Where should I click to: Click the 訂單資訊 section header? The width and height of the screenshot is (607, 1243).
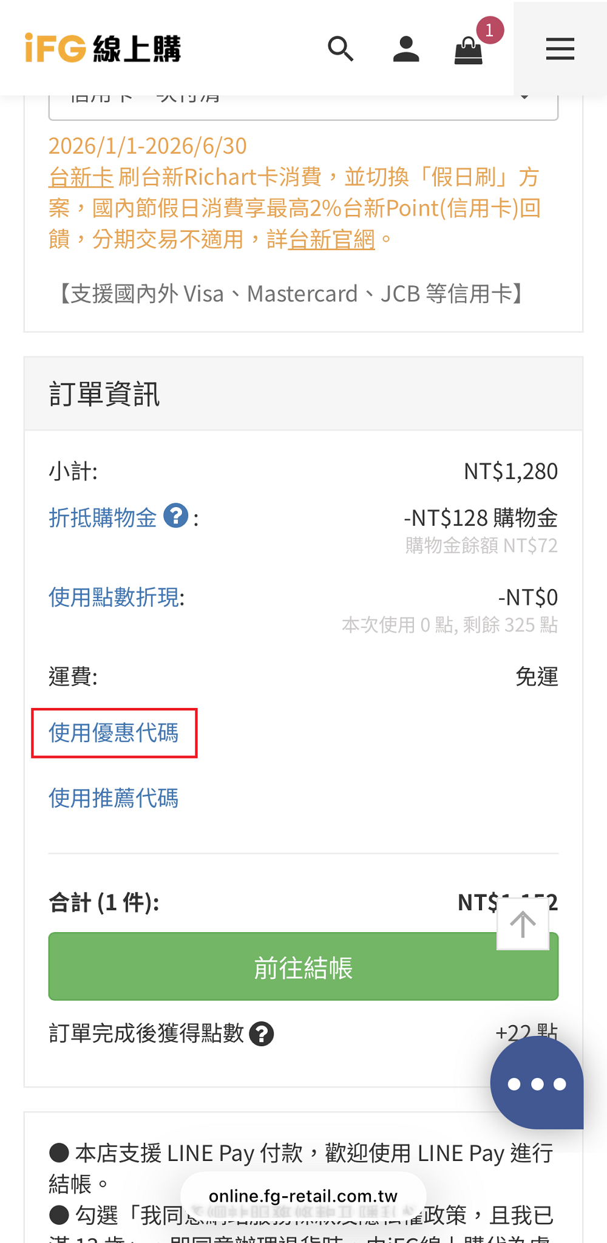(104, 395)
